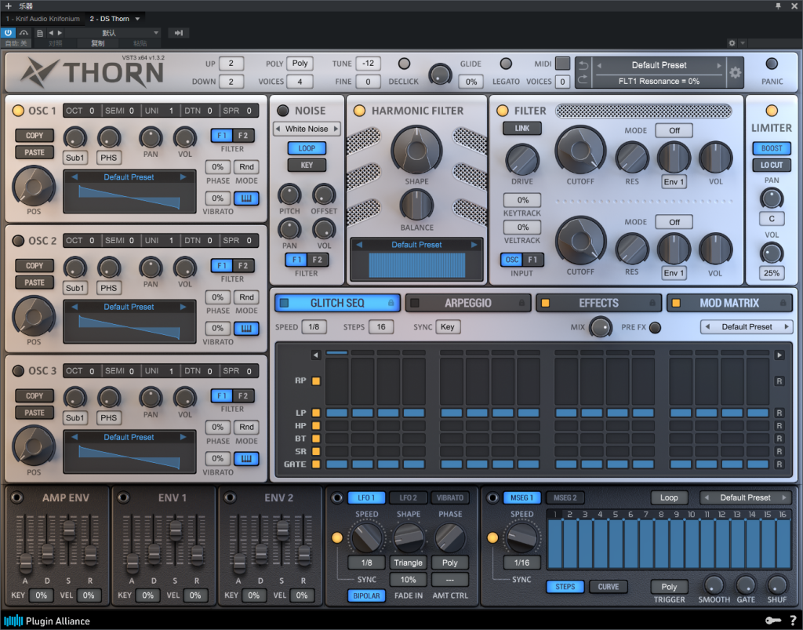Viewport: 803px width, 630px height.
Task: Open the MOD MATRIX tab
Action: [x=729, y=303]
